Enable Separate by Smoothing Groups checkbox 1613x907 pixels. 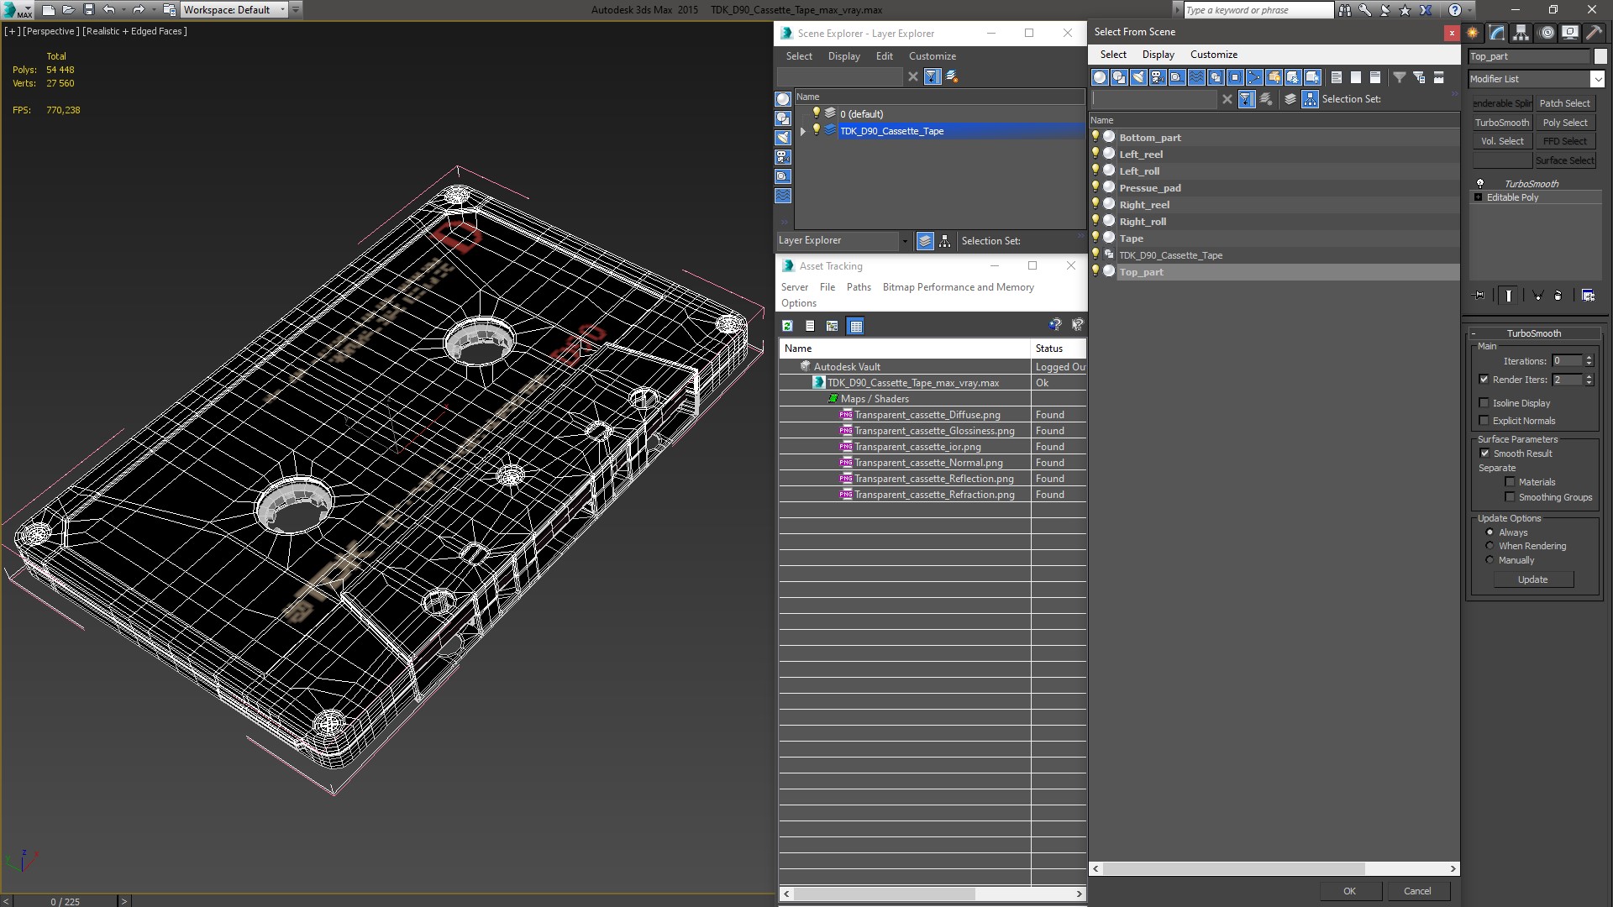click(x=1510, y=497)
